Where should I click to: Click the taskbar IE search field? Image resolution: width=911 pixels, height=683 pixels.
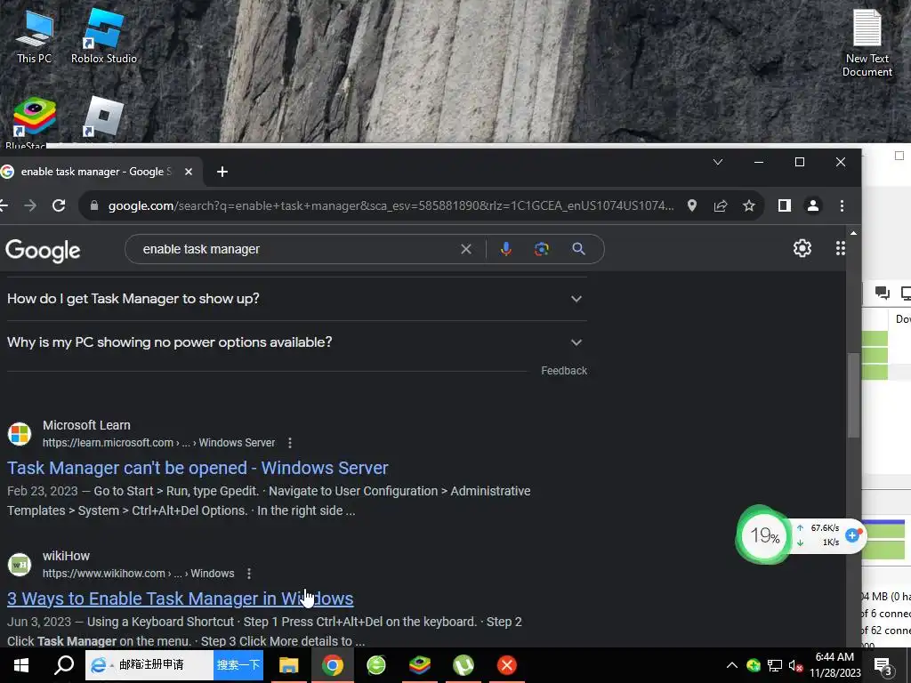149,665
